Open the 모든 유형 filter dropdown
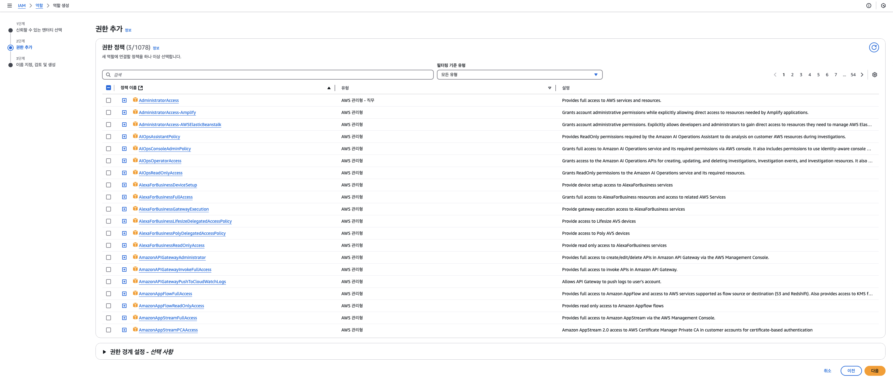This screenshot has height=386, width=893. click(x=519, y=75)
